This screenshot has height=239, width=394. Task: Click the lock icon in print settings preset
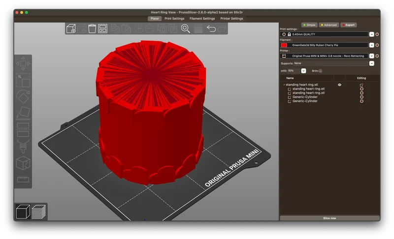click(x=289, y=34)
